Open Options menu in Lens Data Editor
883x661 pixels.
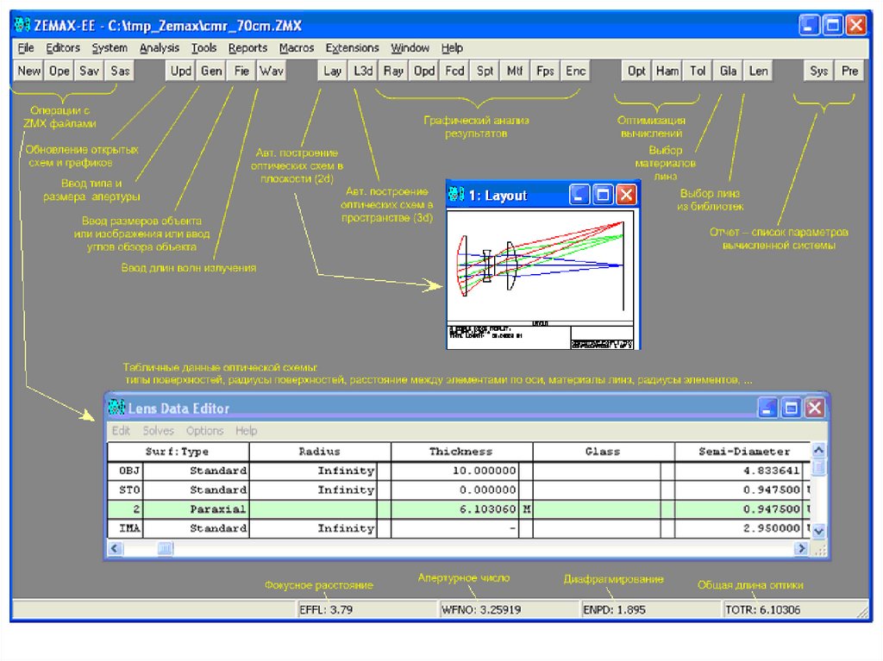point(204,431)
